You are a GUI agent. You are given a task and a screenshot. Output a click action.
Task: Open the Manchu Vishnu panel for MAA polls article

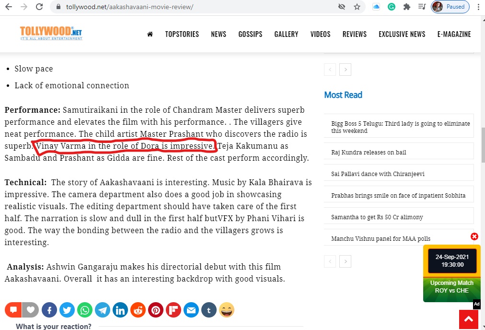[381, 239]
